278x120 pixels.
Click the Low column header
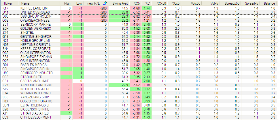point(79,3)
